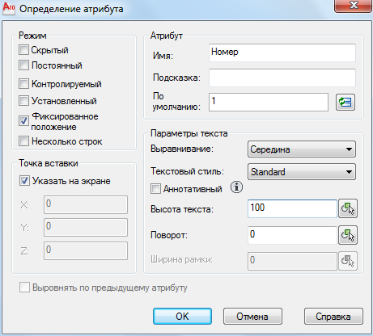
Task: Click the AutoCAD title bar icon
Action: pyautogui.click(x=8, y=8)
